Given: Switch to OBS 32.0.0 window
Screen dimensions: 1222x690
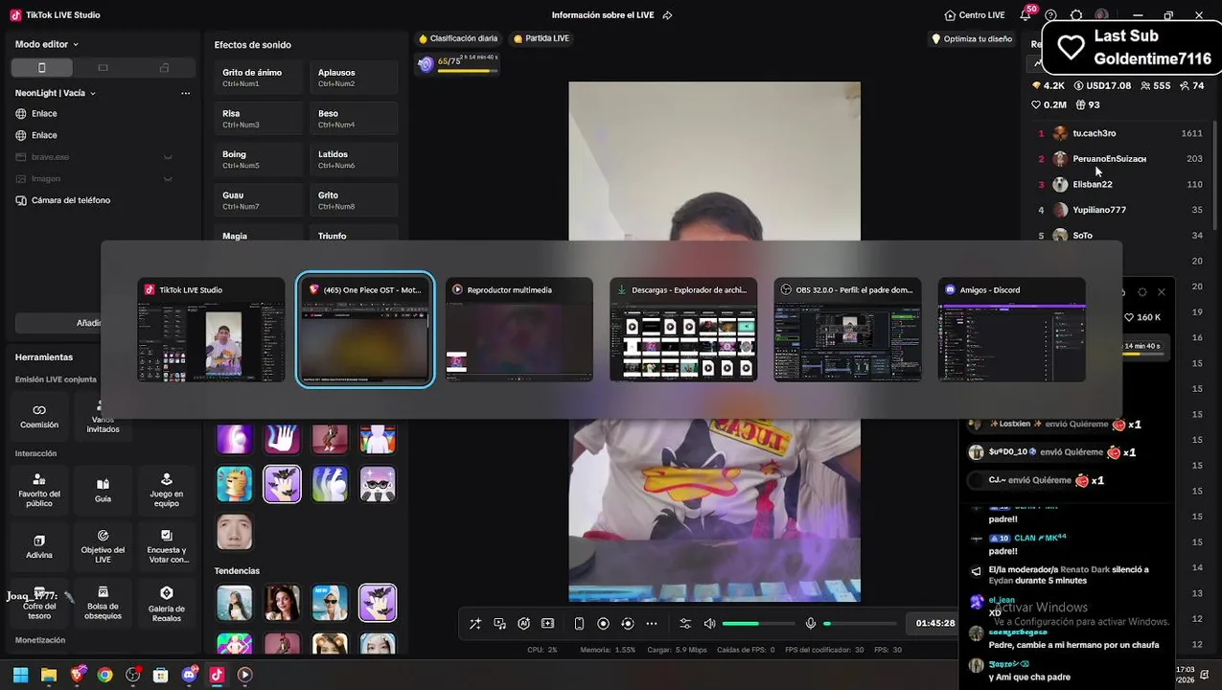Looking at the screenshot, I should [847, 331].
